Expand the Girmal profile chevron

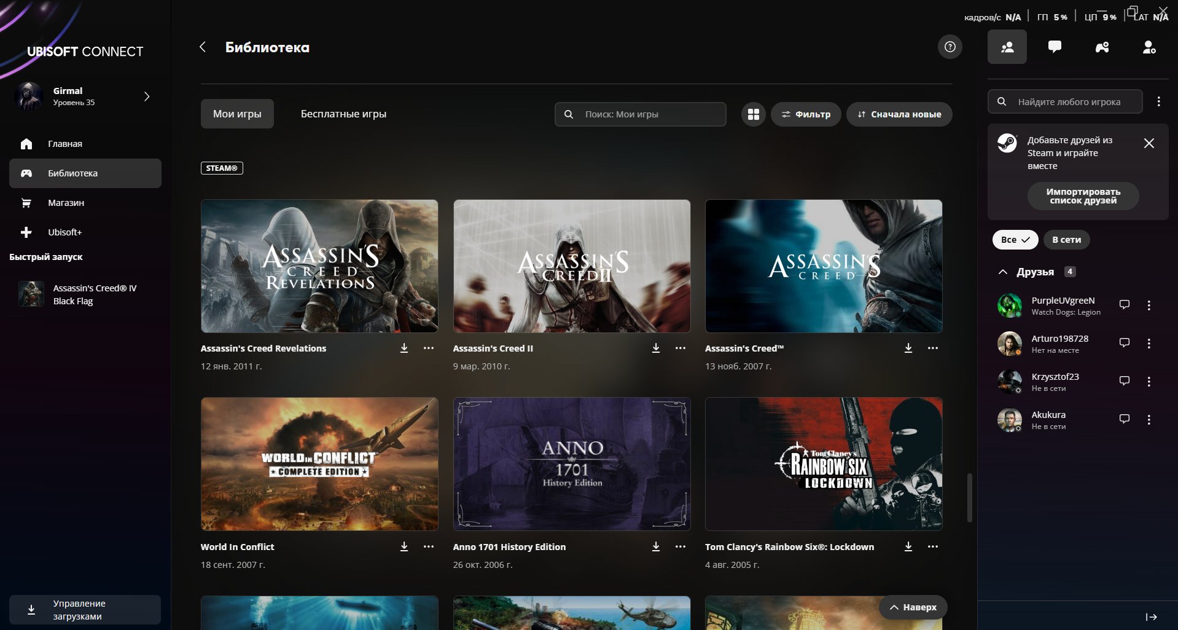147,96
